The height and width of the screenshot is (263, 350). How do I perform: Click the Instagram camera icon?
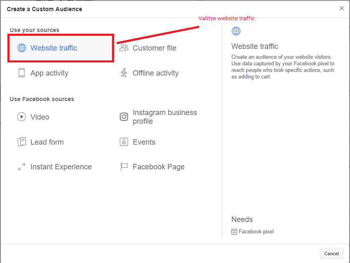coord(124,117)
